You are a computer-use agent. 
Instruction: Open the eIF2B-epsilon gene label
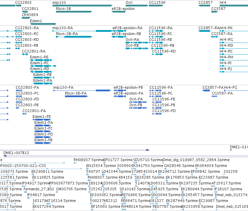click(123, 9)
